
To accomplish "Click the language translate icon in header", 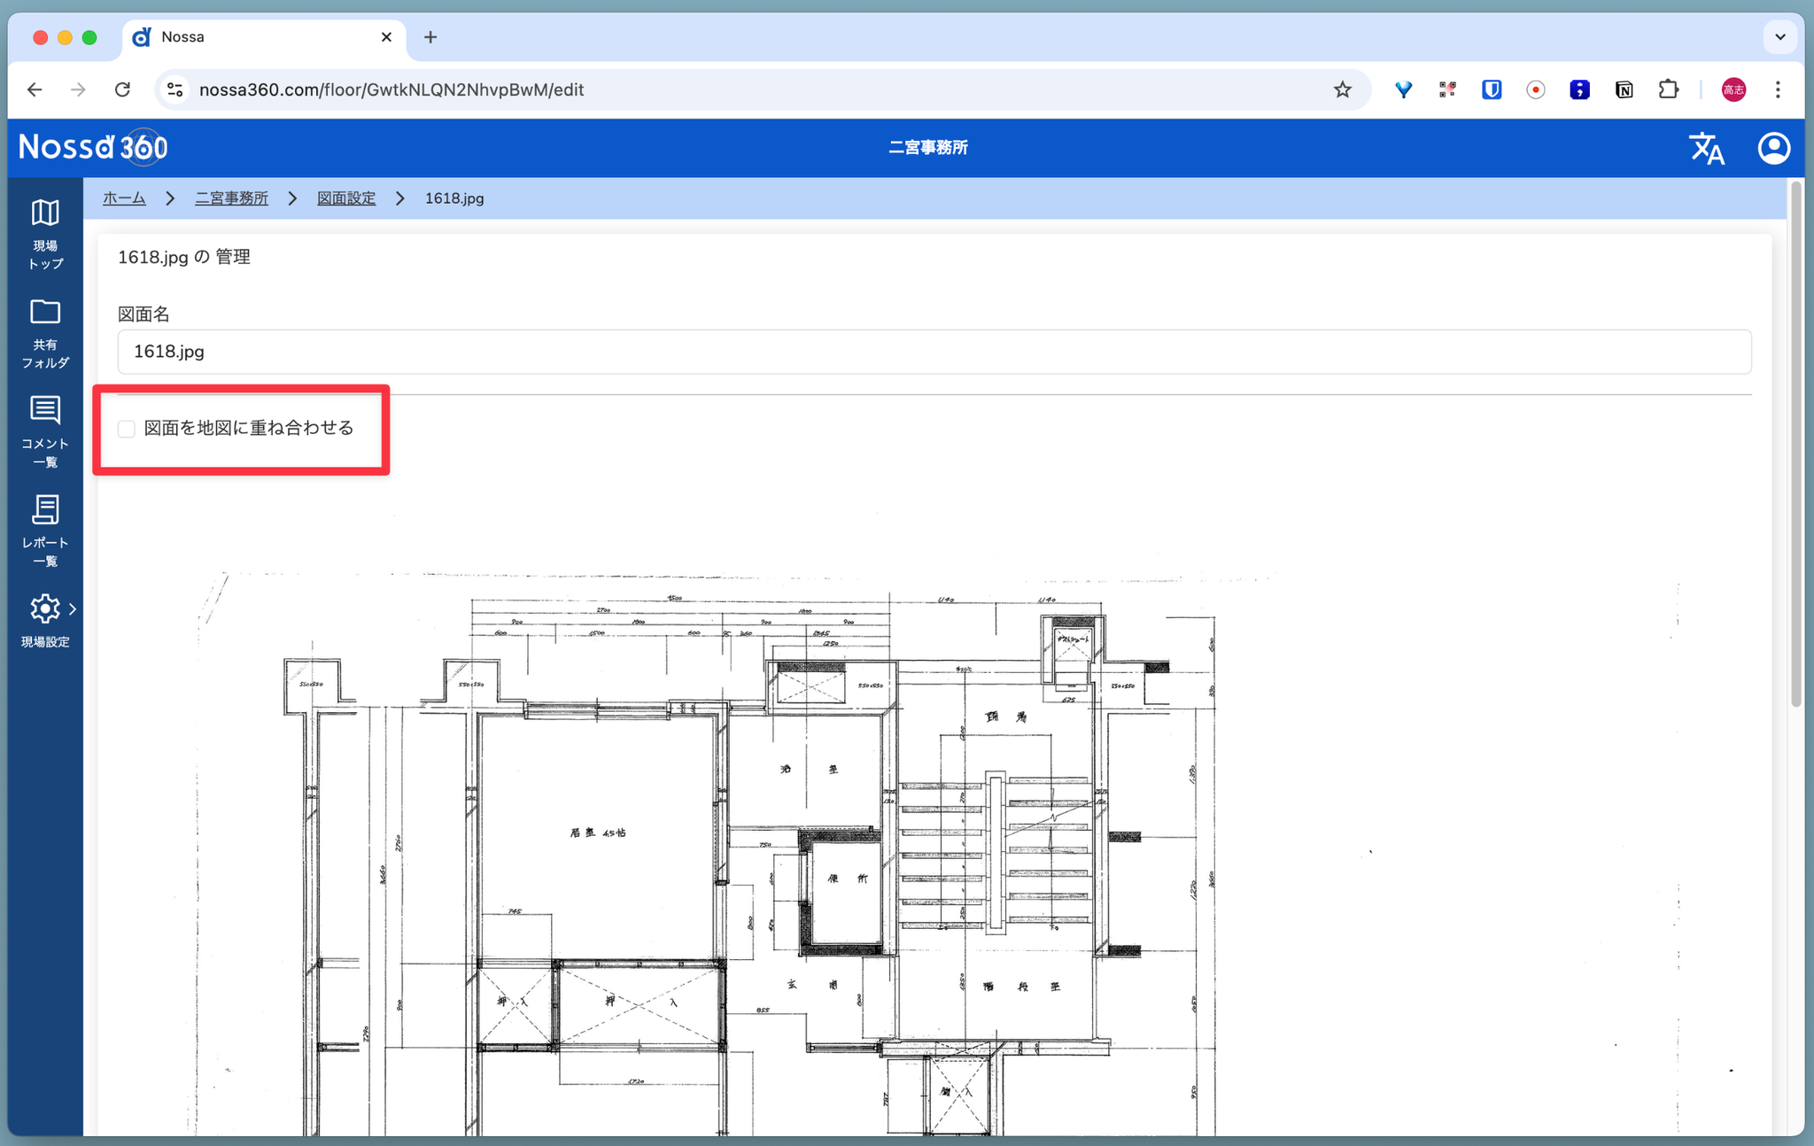I will pyautogui.click(x=1706, y=148).
